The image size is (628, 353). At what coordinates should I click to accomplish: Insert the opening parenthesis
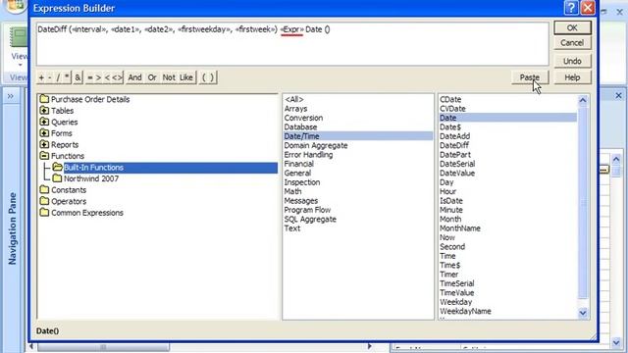203,77
